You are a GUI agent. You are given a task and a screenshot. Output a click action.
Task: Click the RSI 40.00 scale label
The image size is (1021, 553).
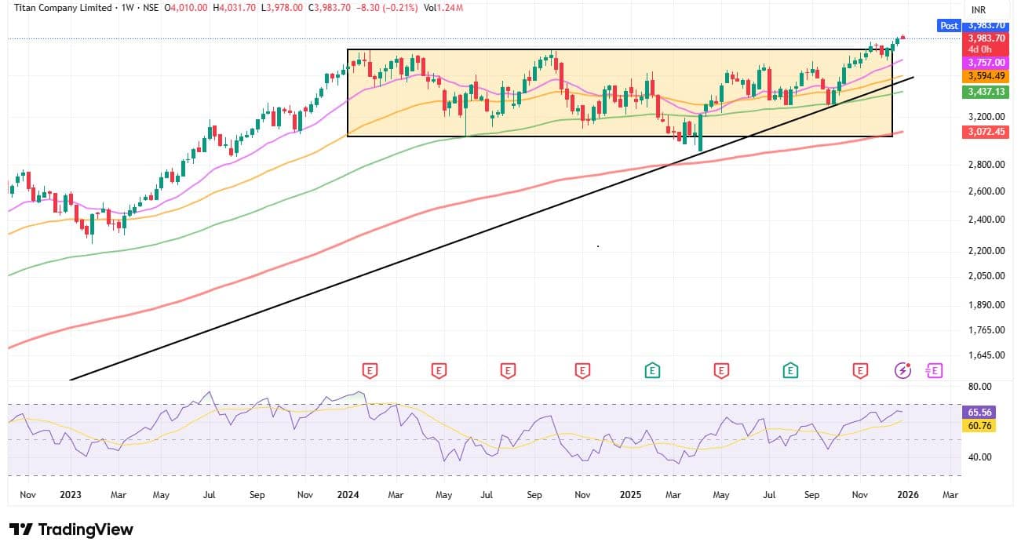tap(980, 457)
